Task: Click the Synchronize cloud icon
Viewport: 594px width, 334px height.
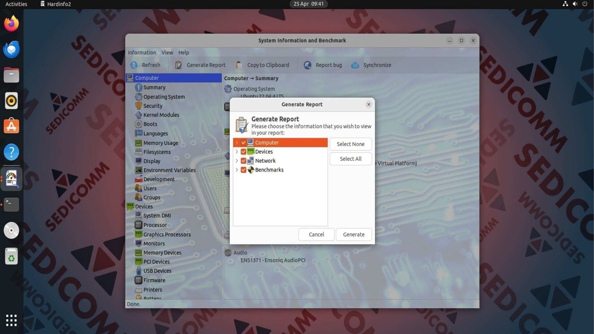Action: click(x=355, y=65)
